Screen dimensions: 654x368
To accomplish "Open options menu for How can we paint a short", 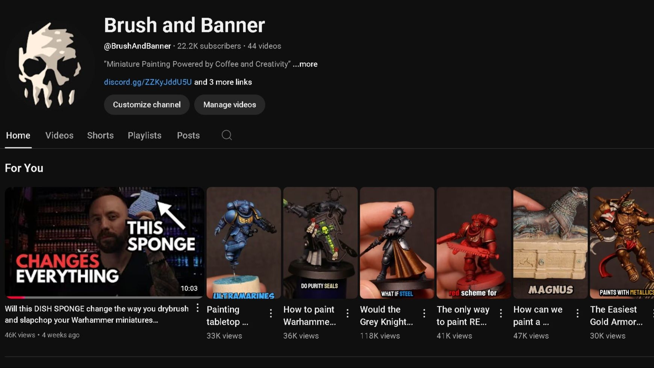I will 577,313.
